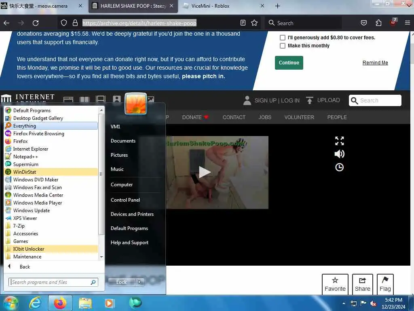Launch Supermium from the Start menu
Screen dimensions: 414x311
[51, 164]
